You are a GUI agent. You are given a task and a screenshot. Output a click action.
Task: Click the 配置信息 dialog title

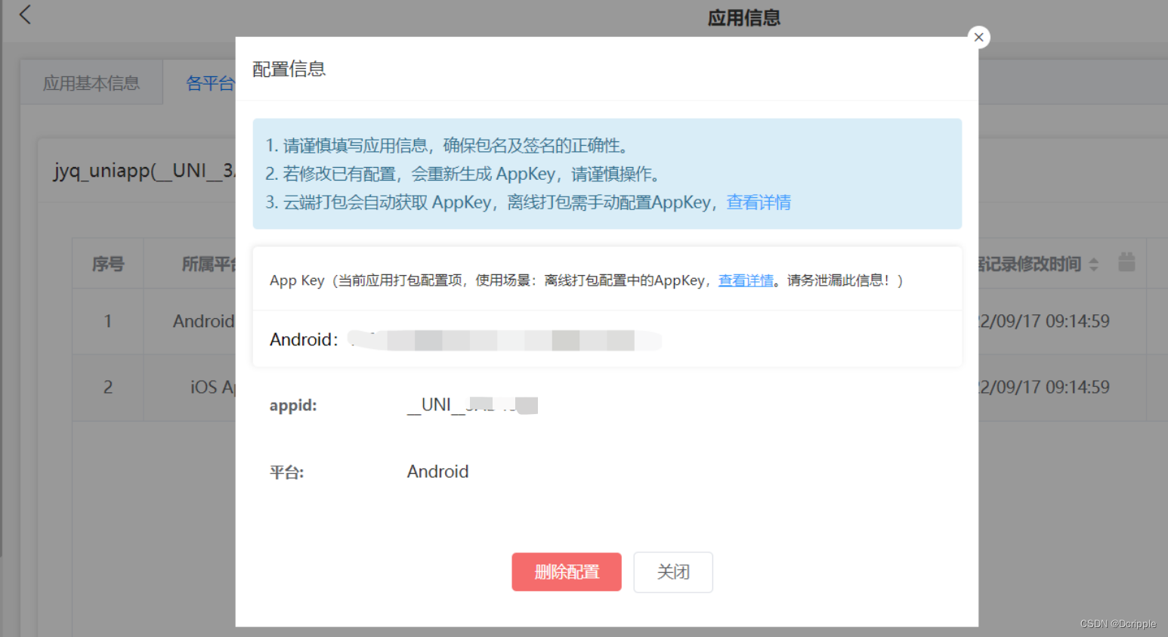(289, 69)
